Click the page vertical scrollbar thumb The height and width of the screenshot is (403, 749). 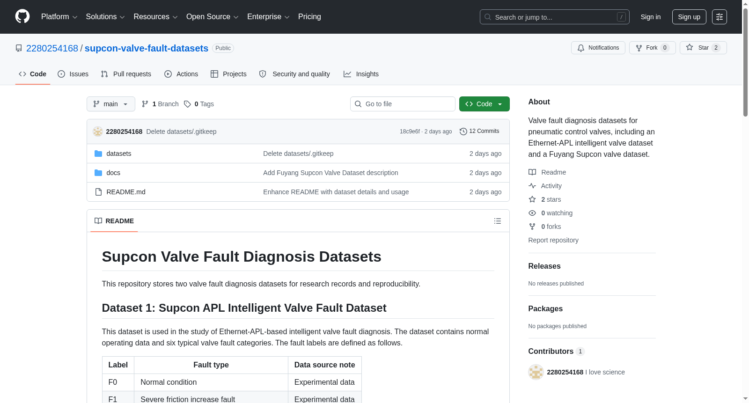click(x=745, y=61)
